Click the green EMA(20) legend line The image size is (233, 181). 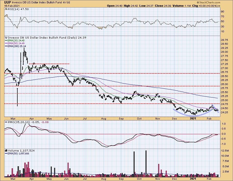tap(6, 41)
